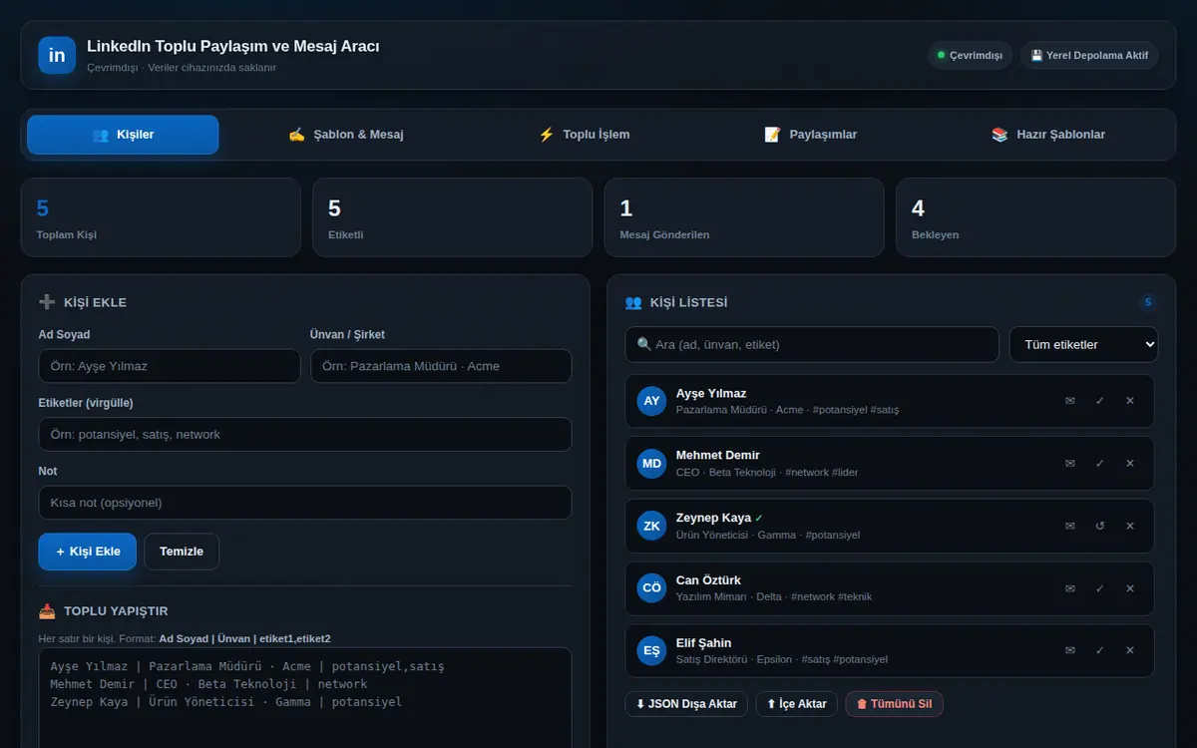Send message to Ayşe Yılmaz via envelope icon
The width and height of the screenshot is (1197, 748).
[1070, 401]
